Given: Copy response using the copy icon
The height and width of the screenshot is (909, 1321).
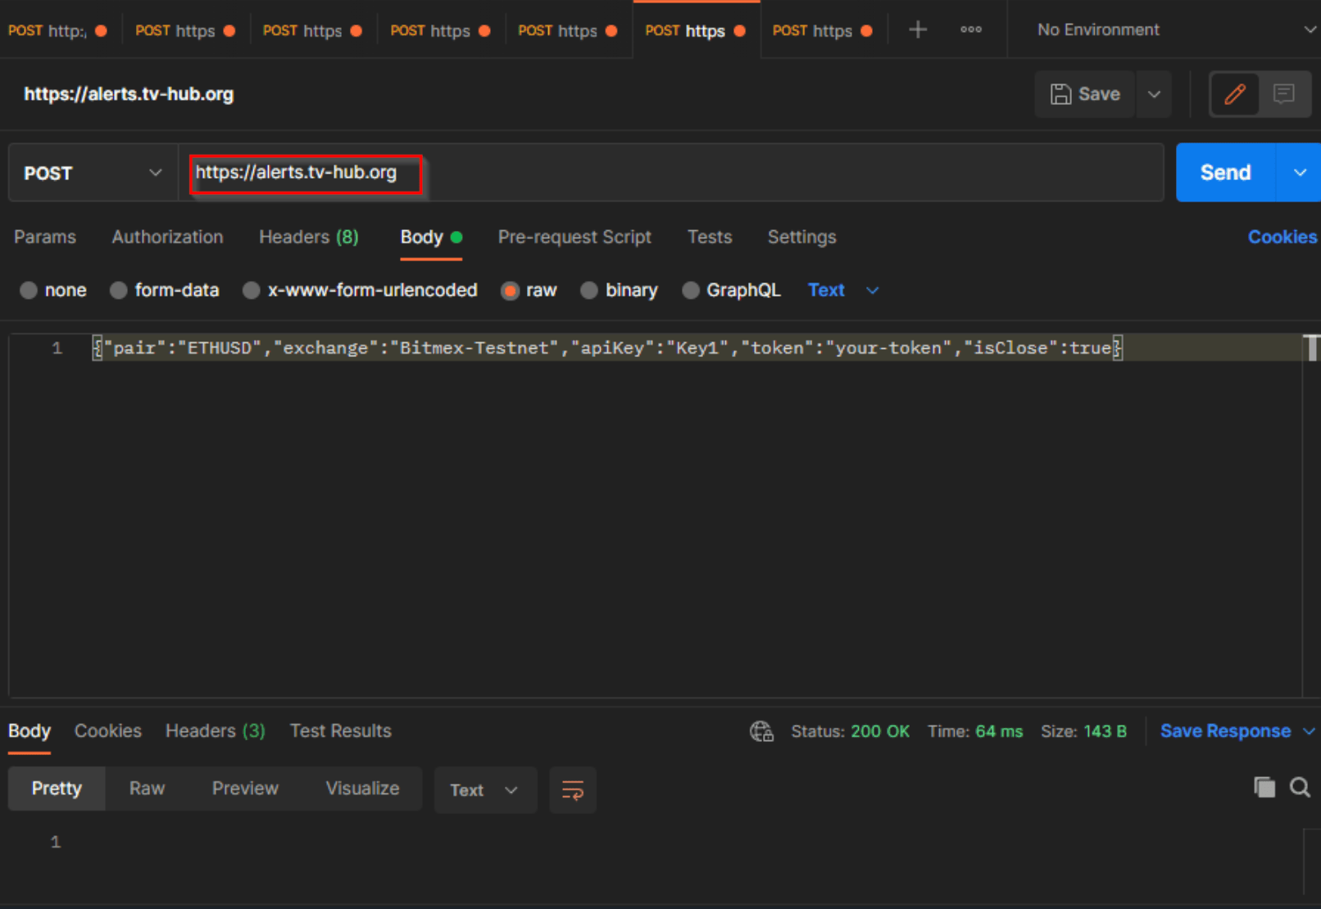Looking at the screenshot, I should 1264,788.
